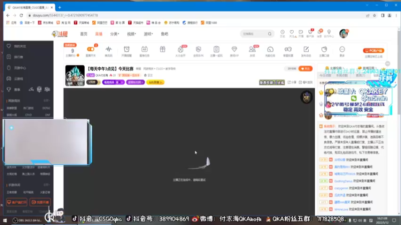Open 排行榜 in left sidebar

(x=18, y=57)
